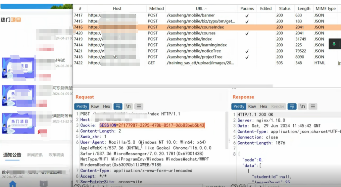Open the 政策研读 tab in the mini program

pyautogui.click(x=56, y=155)
